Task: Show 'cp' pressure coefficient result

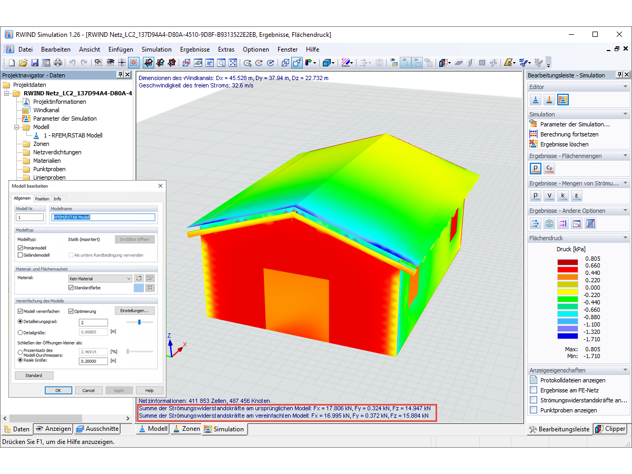Action: point(549,169)
